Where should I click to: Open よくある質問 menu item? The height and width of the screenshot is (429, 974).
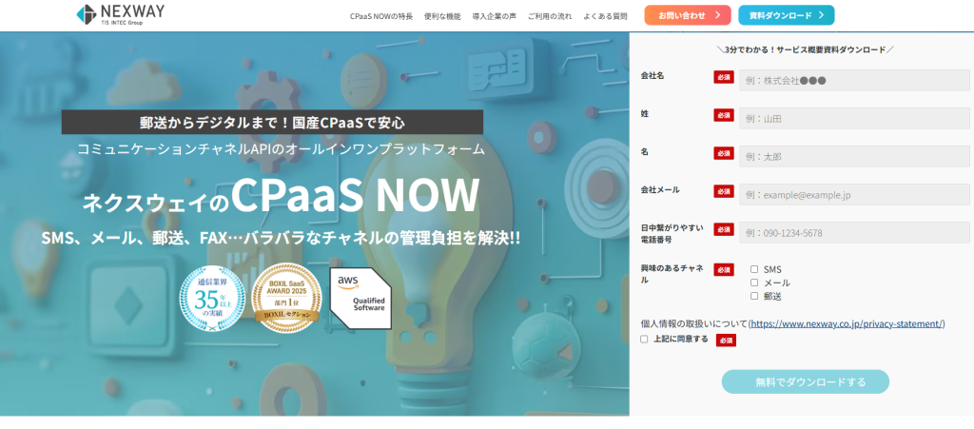605,16
